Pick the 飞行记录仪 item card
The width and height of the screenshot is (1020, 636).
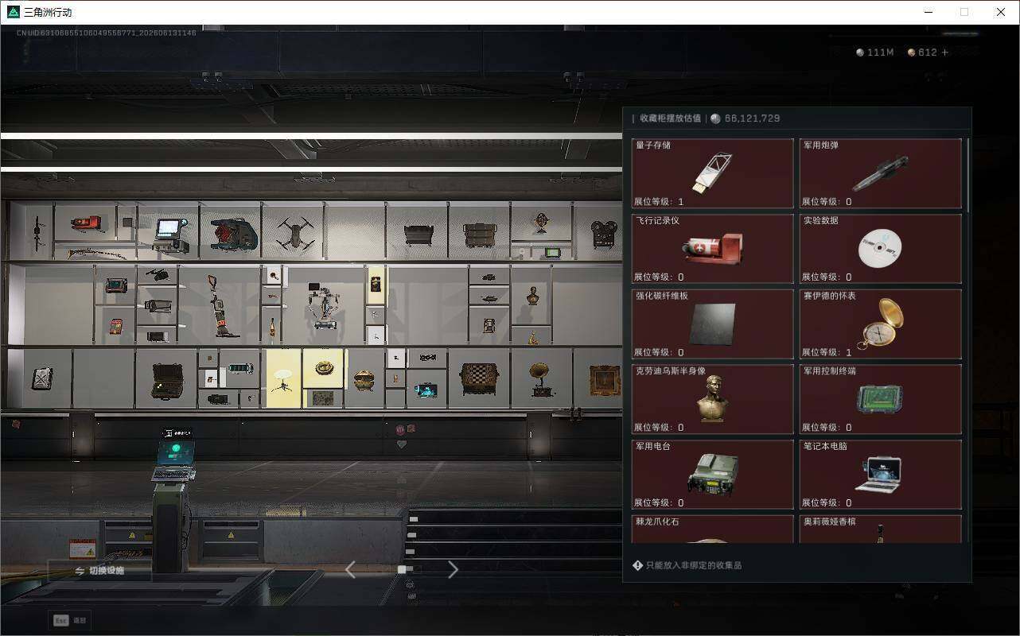click(712, 248)
